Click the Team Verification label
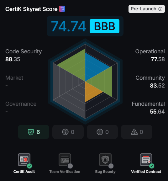This screenshot has width=168, height=181. (65, 172)
